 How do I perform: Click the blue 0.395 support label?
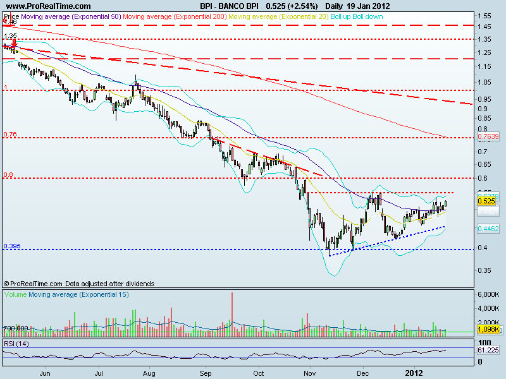click(12, 246)
